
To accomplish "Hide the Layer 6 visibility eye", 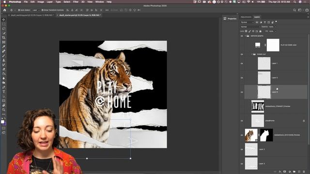I will pos(242,92).
